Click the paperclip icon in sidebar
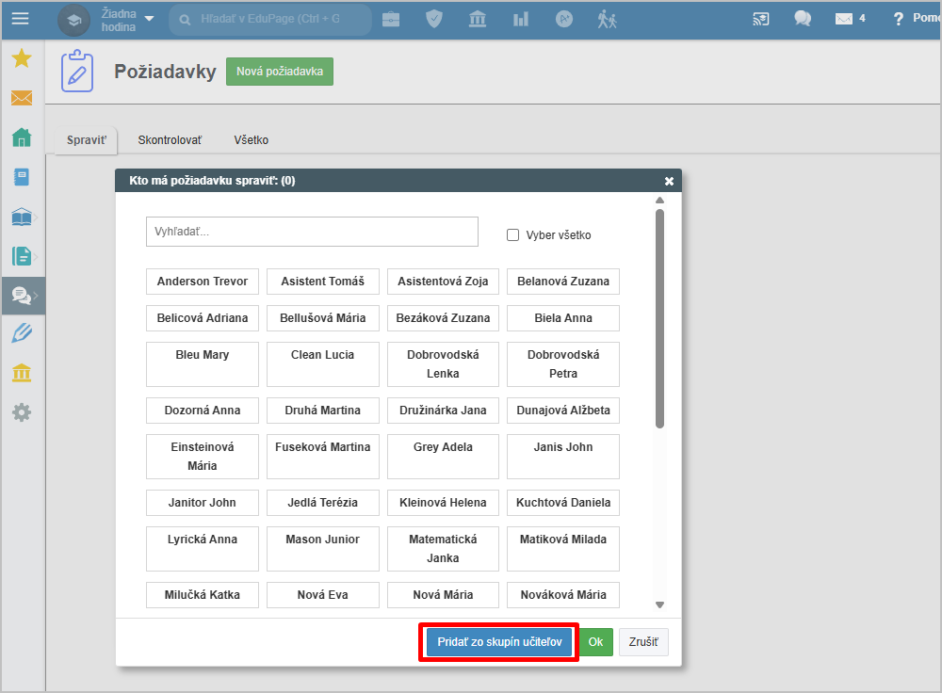Viewport: 942px width, 693px height. [21, 332]
